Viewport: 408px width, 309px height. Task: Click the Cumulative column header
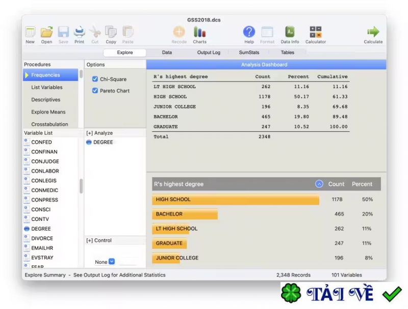(333, 76)
